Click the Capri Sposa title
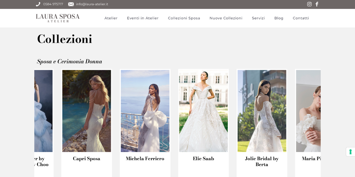The image size is (355, 177). point(87,159)
